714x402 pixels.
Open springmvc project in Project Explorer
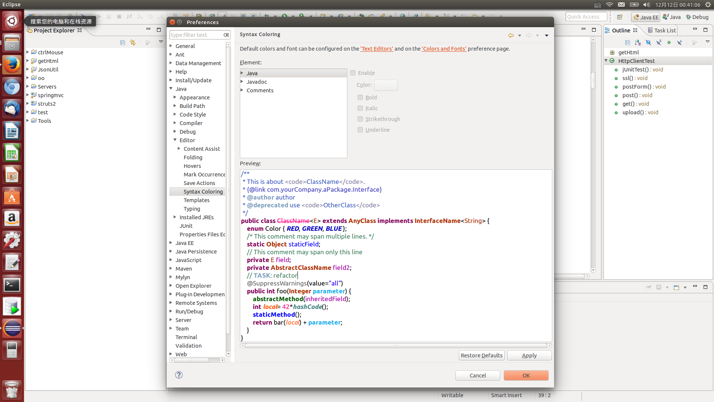pyautogui.click(x=51, y=95)
